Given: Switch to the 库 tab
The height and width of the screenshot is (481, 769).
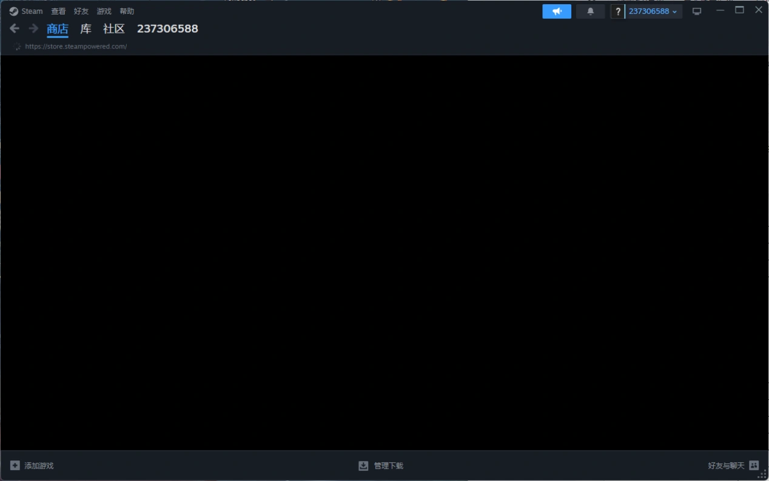Looking at the screenshot, I should [86, 29].
